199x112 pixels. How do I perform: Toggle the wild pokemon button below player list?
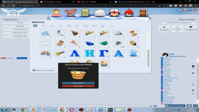[175, 106]
